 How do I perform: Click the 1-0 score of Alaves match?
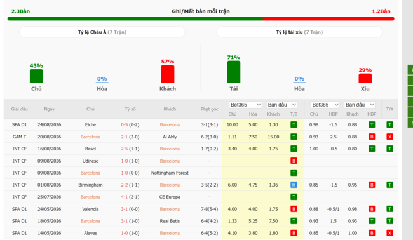coord(125,233)
